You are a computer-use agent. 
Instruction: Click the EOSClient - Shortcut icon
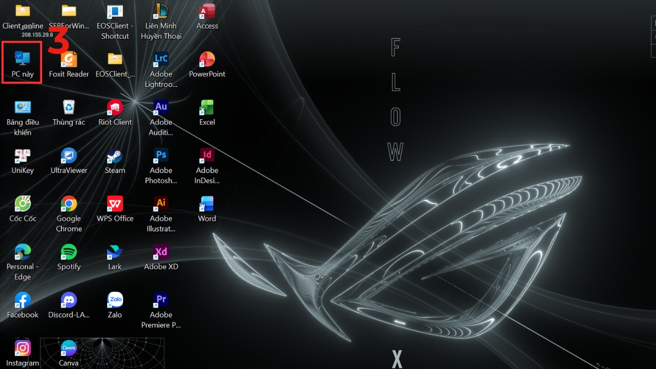coord(115,11)
